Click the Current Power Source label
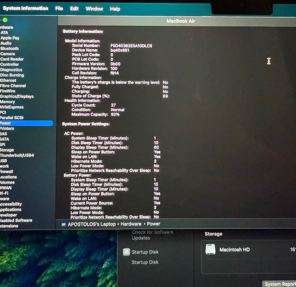296x287 pixels. 92,203
